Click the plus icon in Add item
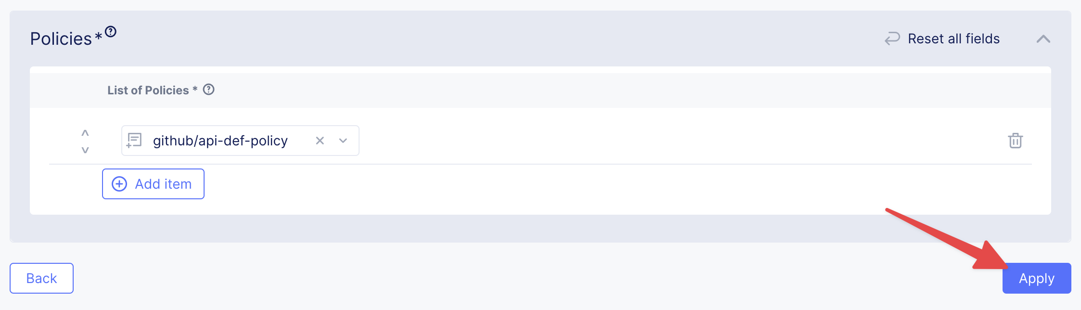The height and width of the screenshot is (310, 1081). coord(119,184)
